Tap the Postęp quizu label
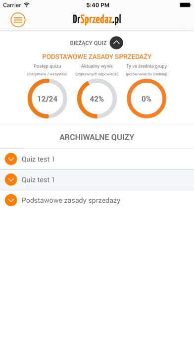The height and width of the screenshot is (345, 194). click(x=47, y=66)
